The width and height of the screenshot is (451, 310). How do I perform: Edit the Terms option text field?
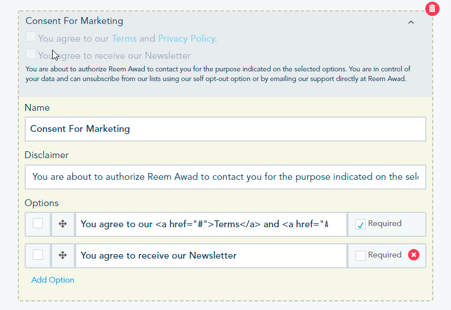tap(211, 224)
